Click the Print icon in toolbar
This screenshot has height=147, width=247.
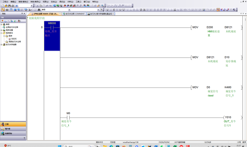tap(13, 6)
